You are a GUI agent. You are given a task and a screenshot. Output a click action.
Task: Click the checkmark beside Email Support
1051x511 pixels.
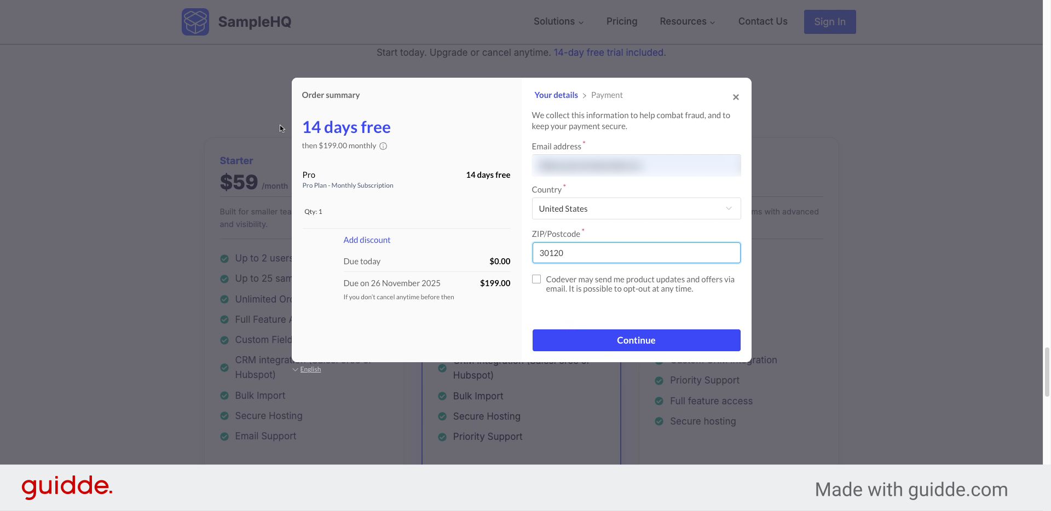(224, 436)
